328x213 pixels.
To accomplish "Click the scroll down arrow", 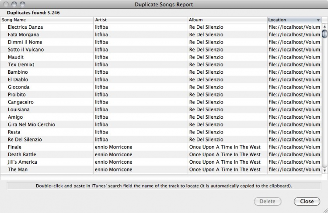I will click(x=325, y=170).
